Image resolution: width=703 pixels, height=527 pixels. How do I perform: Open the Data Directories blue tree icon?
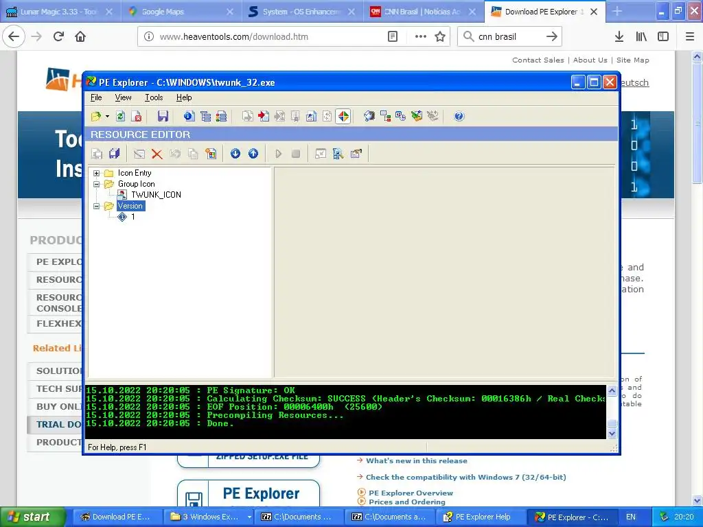[205, 117]
